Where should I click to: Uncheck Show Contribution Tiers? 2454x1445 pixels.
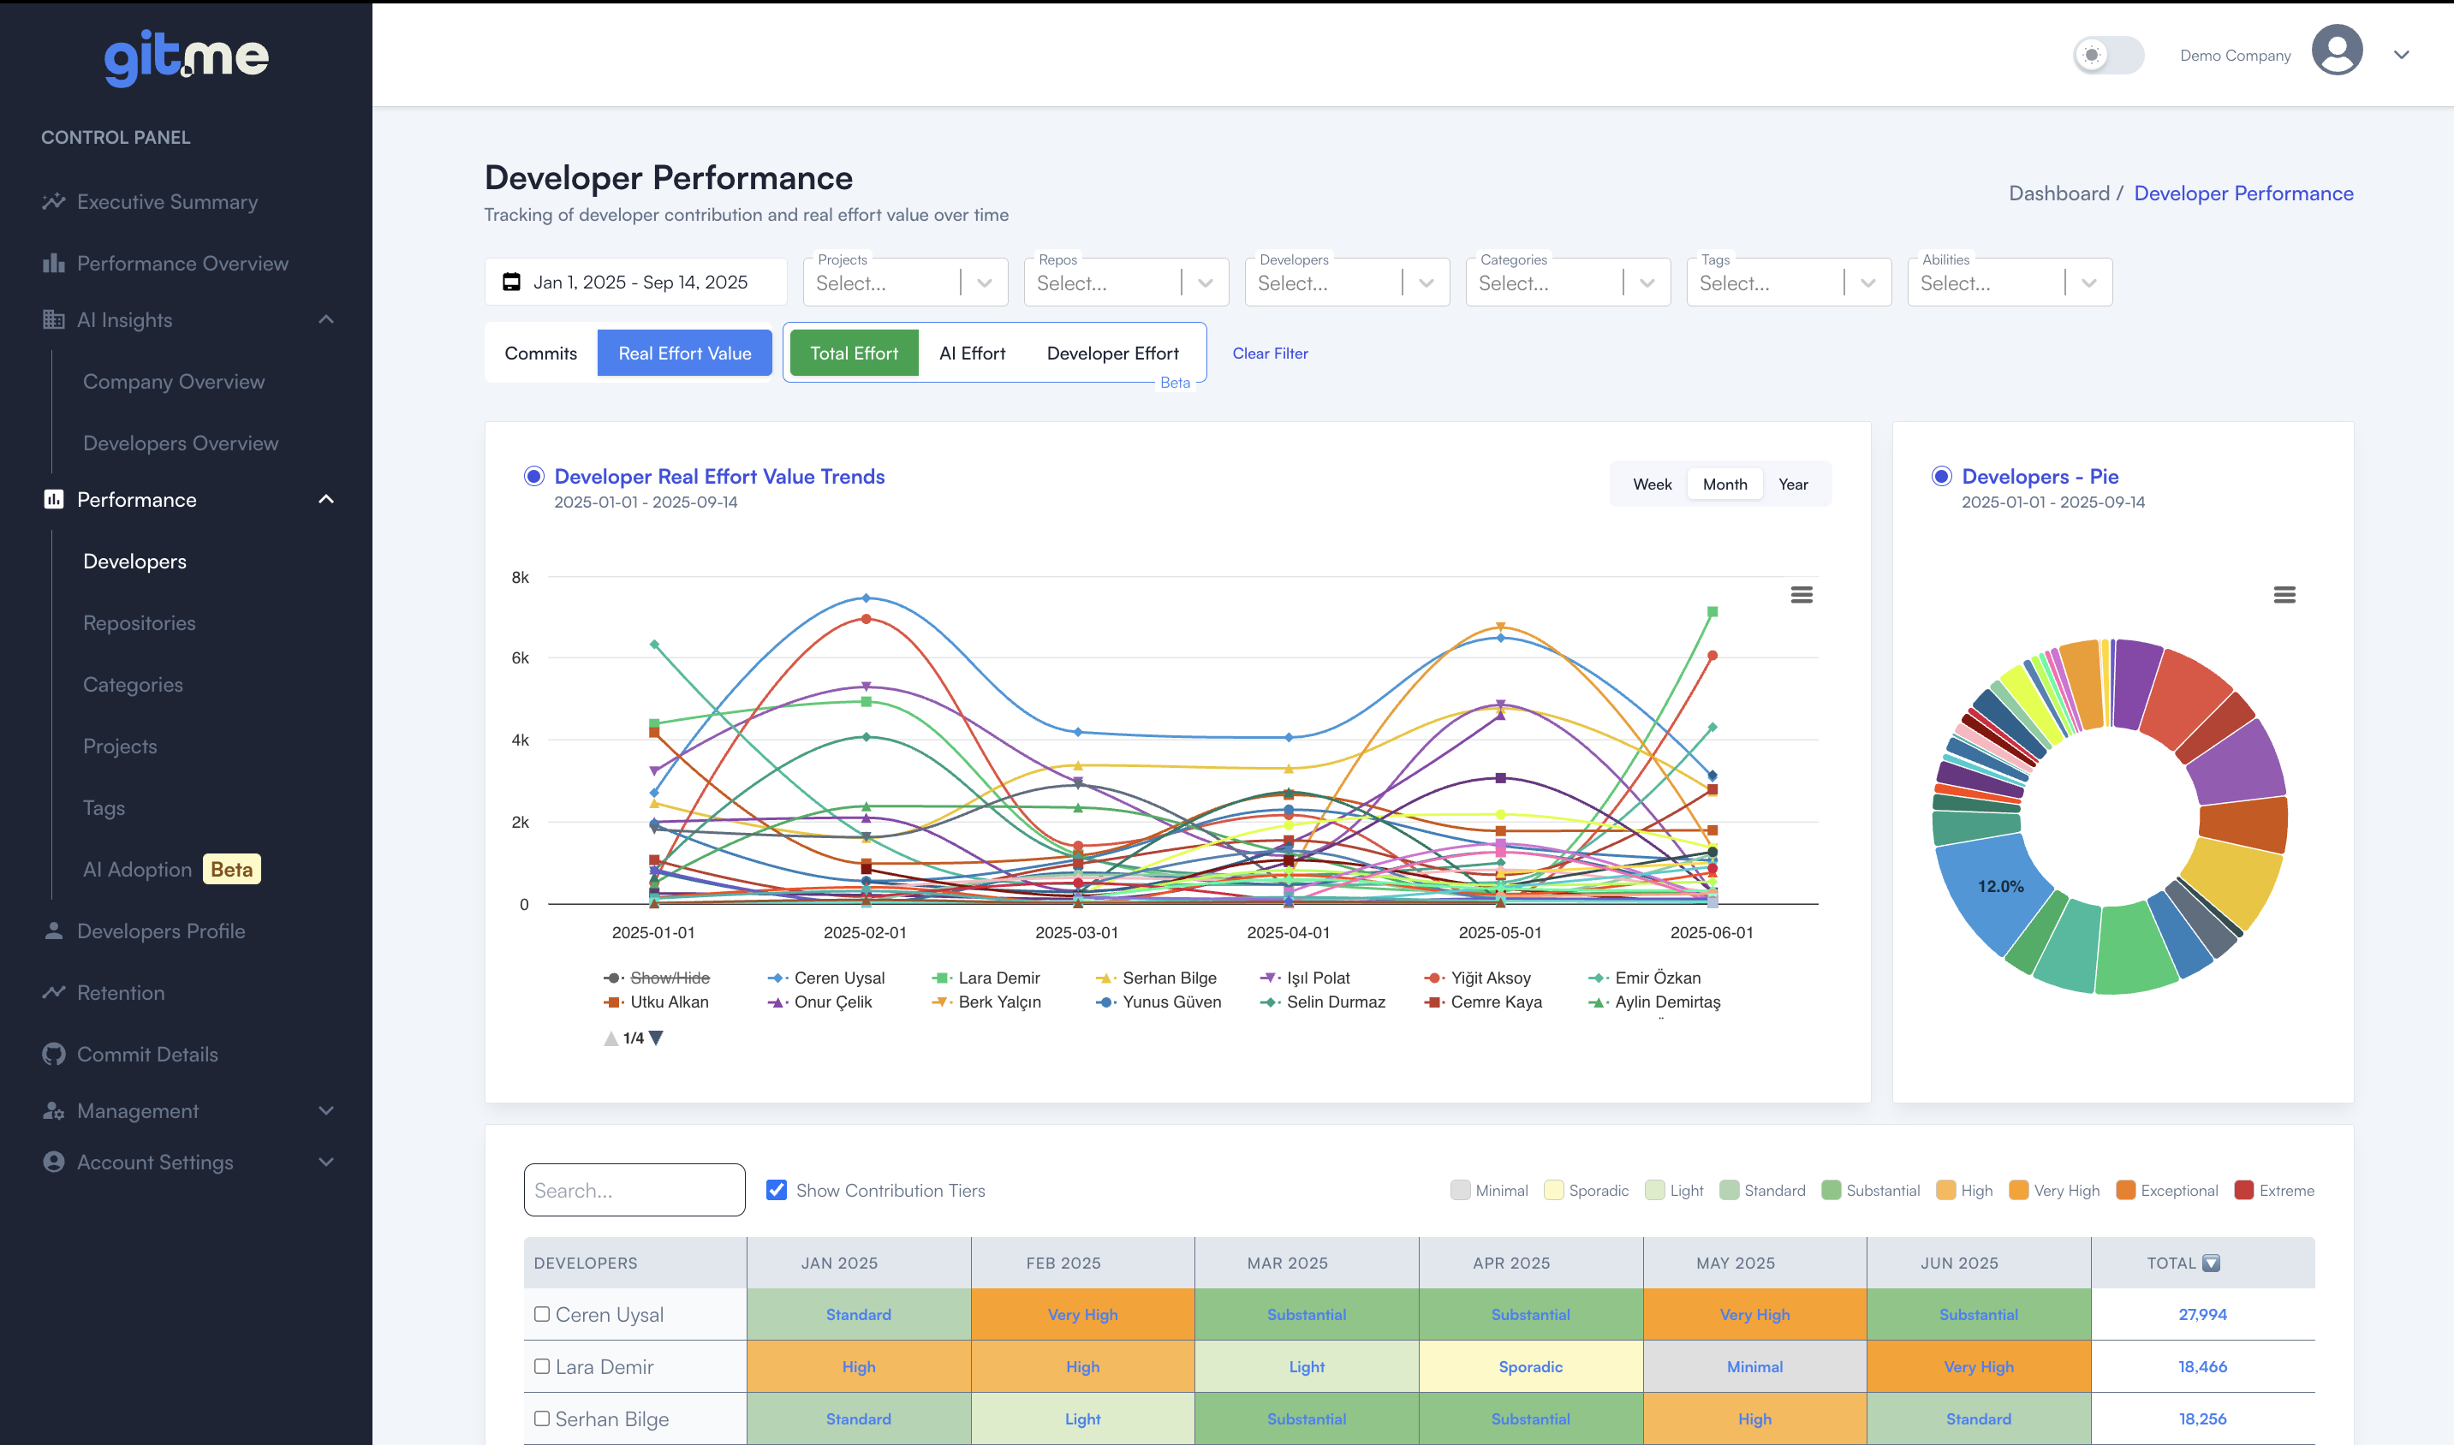click(x=776, y=1190)
